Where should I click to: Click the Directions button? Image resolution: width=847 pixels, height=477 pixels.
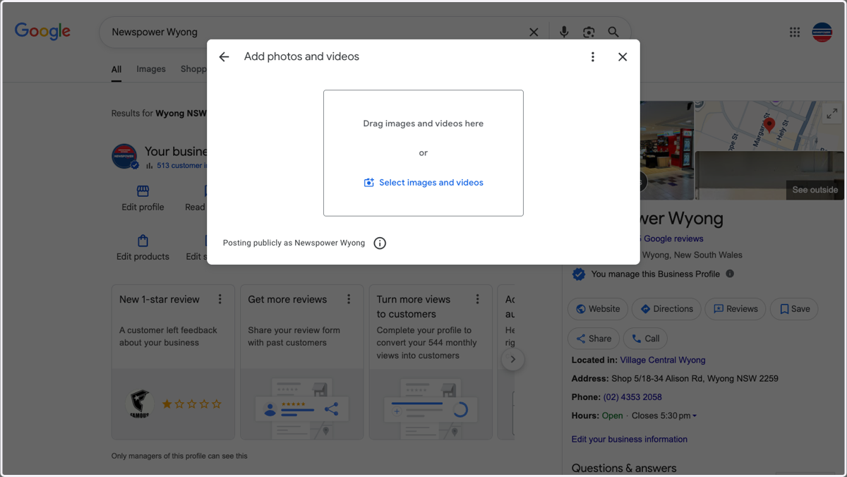tap(667, 309)
